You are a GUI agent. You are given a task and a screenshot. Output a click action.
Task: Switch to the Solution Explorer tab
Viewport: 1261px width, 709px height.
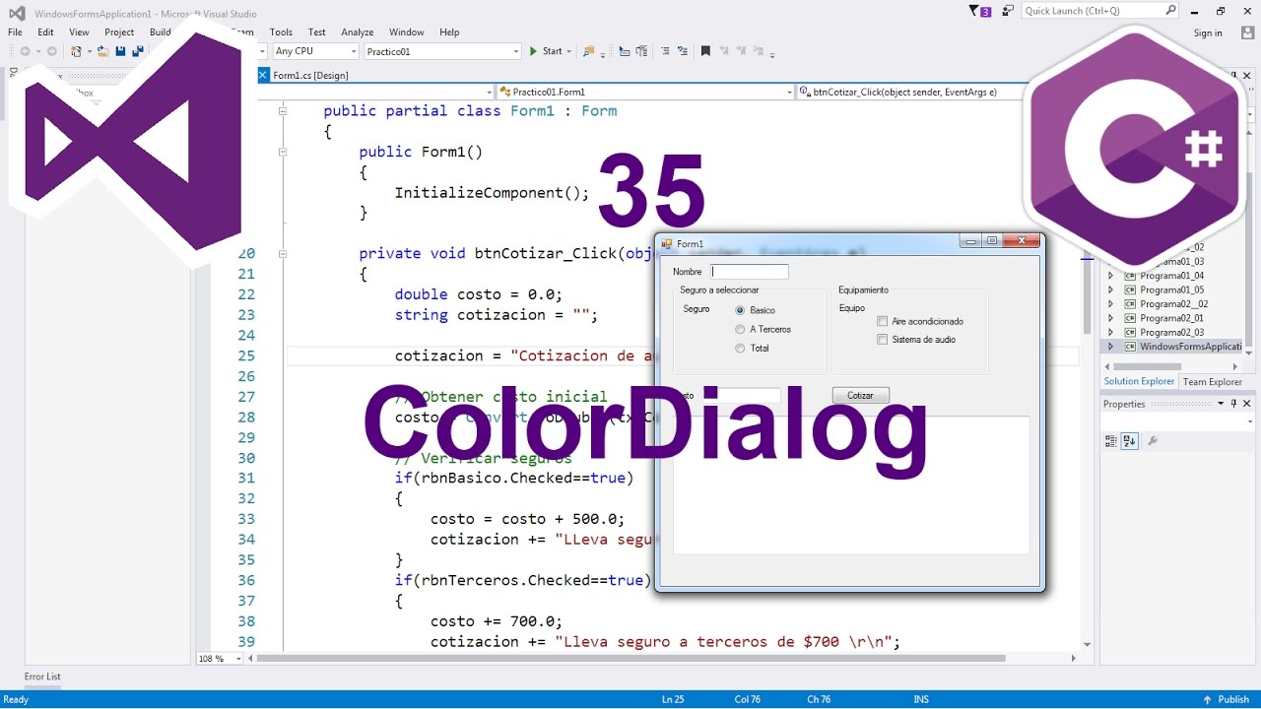1139,381
